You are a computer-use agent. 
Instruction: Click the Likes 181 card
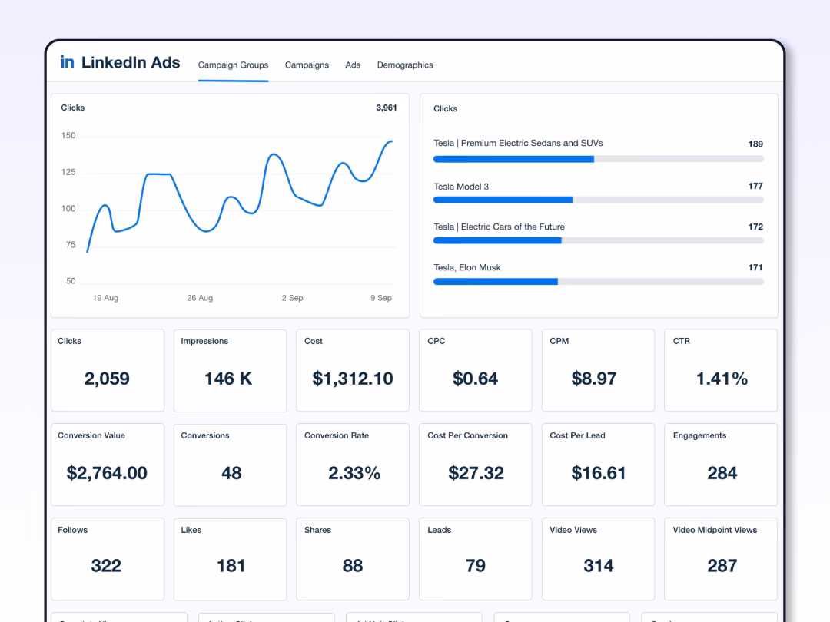click(231, 559)
